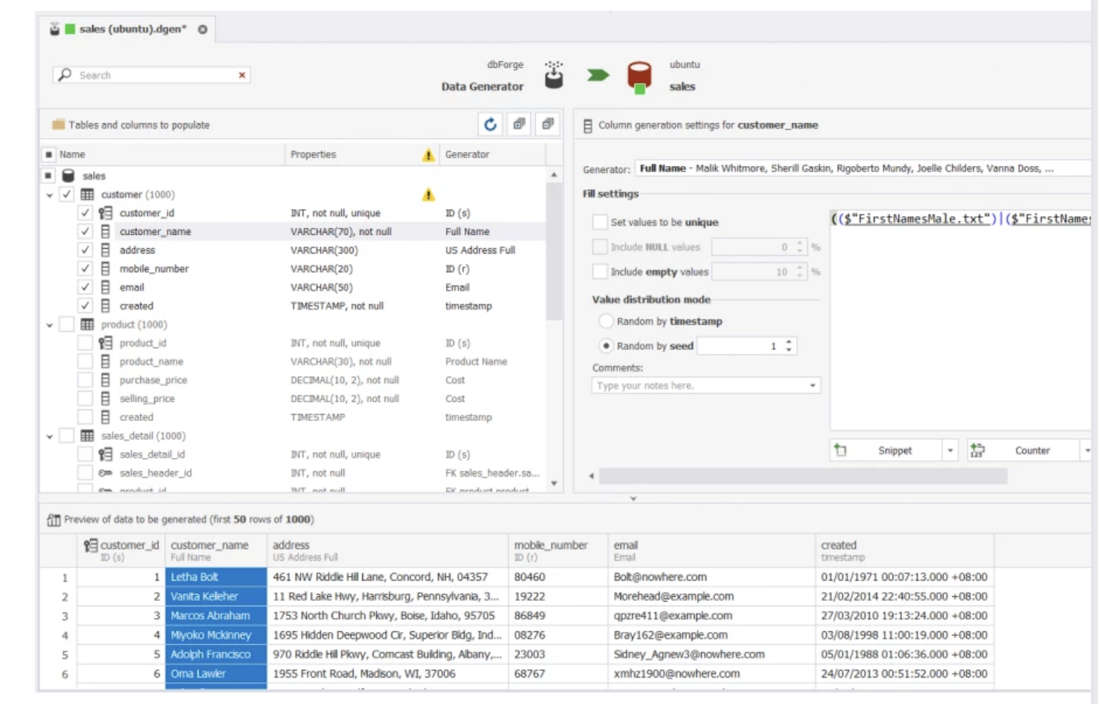Screen dimensions: 1098x704
Task: Check the product_name column checkbox
Action: pos(85,362)
